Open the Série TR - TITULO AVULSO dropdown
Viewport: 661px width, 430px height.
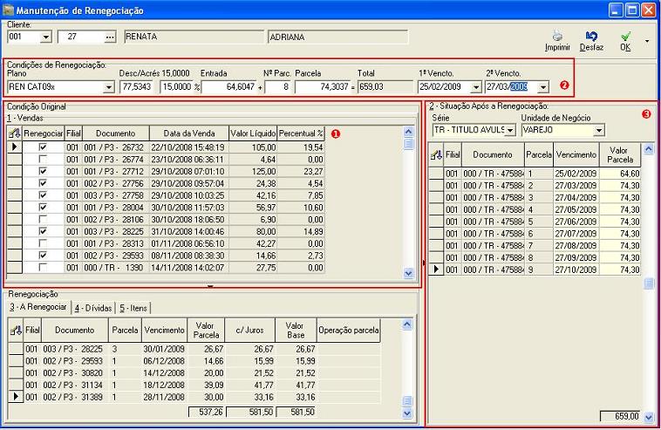(509, 130)
